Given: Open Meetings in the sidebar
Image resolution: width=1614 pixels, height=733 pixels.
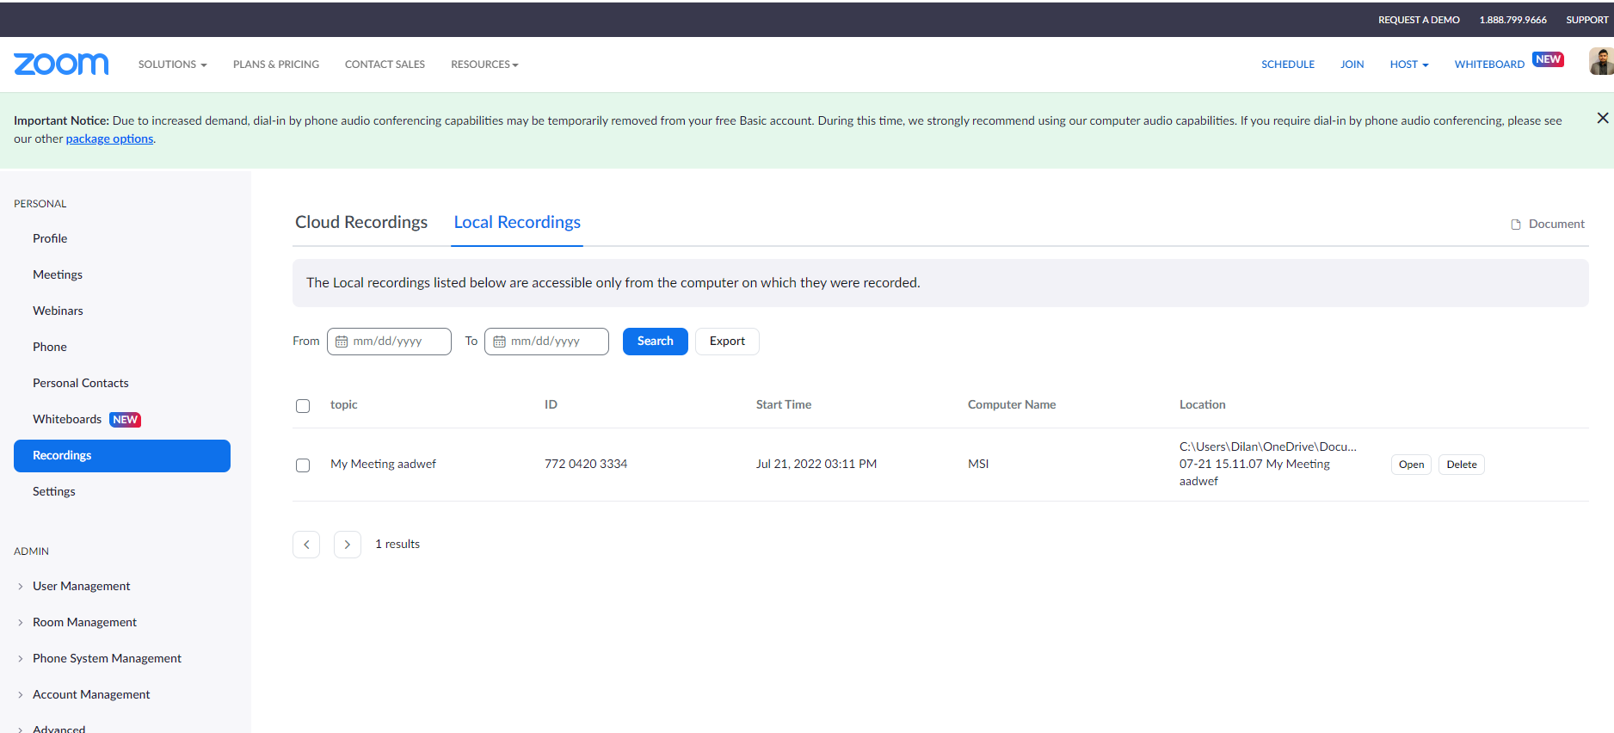Looking at the screenshot, I should coord(58,274).
